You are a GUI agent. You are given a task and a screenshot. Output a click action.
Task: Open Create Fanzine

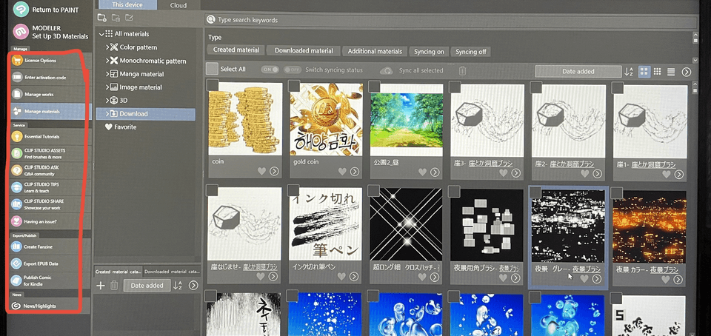(x=50, y=246)
